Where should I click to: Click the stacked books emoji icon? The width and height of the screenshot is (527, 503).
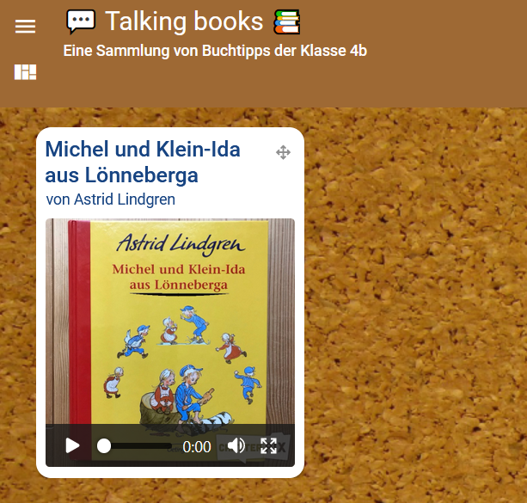pos(286,22)
